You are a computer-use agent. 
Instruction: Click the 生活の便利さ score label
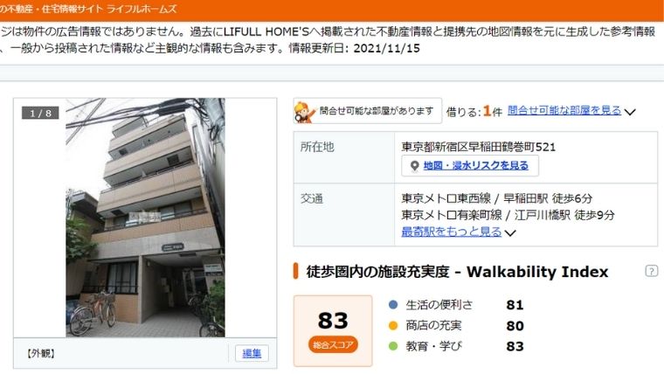pos(439,305)
